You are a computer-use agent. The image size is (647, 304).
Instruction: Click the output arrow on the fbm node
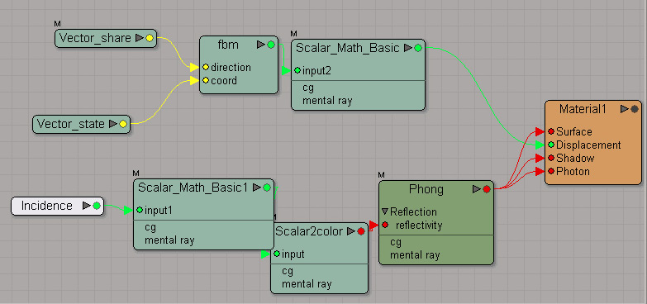click(261, 44)
